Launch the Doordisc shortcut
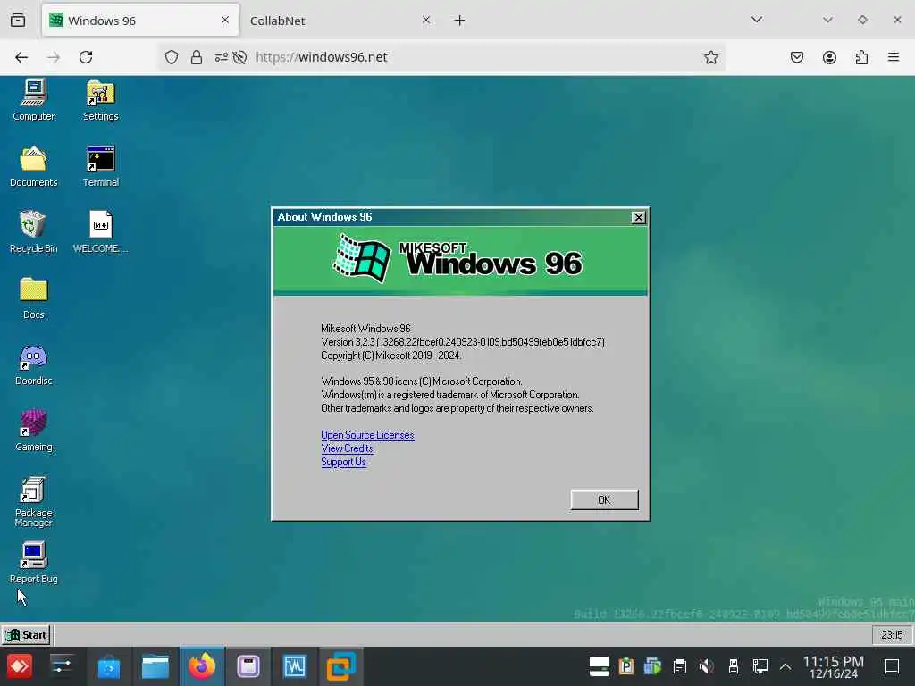This screenshot has width=915, height=686. pos(33,364)
